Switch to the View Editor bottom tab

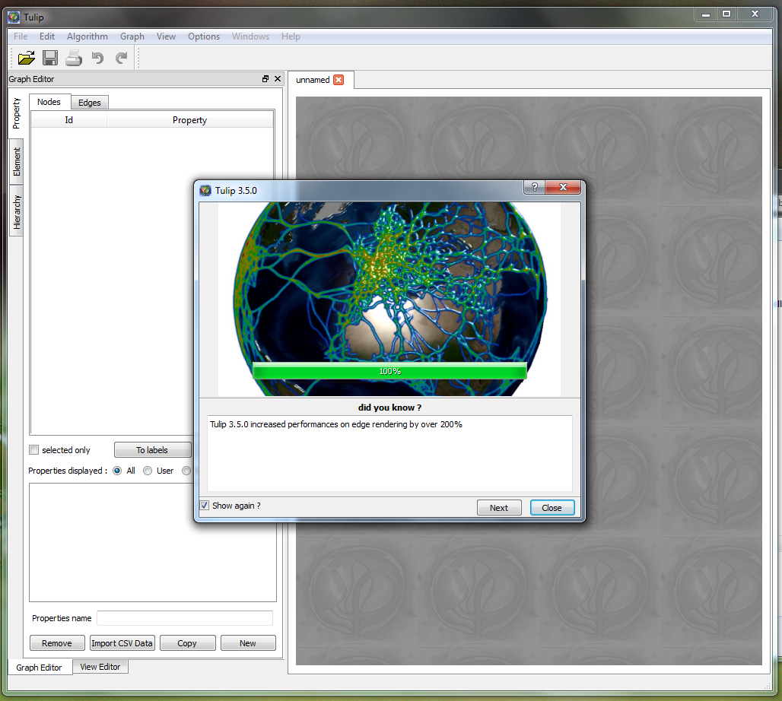pos(100,667)
